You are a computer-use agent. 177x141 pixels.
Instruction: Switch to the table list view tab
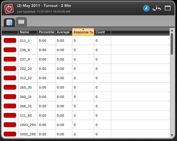[x=21, y=22]
